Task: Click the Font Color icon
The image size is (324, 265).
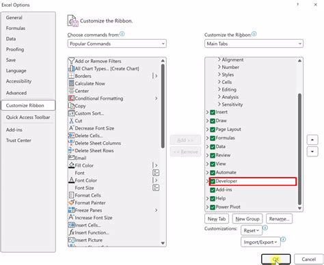Action: tap(72, 180)
